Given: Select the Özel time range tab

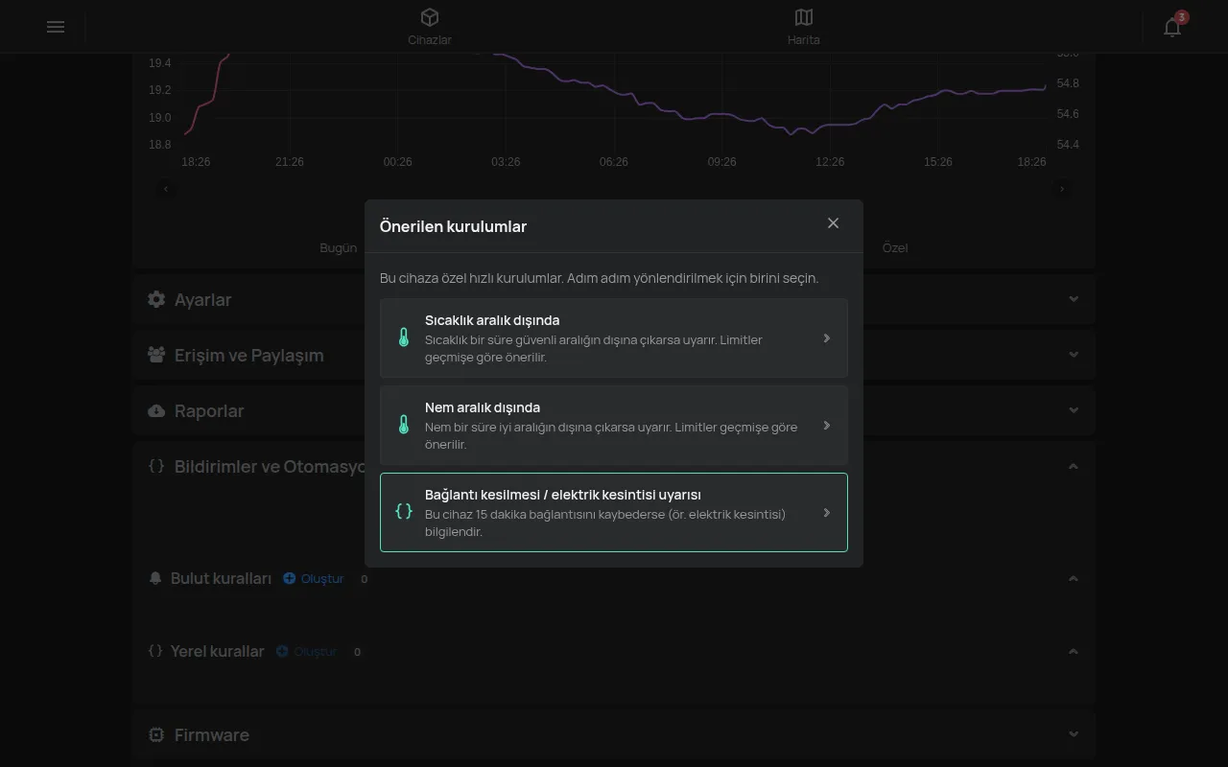Looking at the screenshot, I should [895, 247].
